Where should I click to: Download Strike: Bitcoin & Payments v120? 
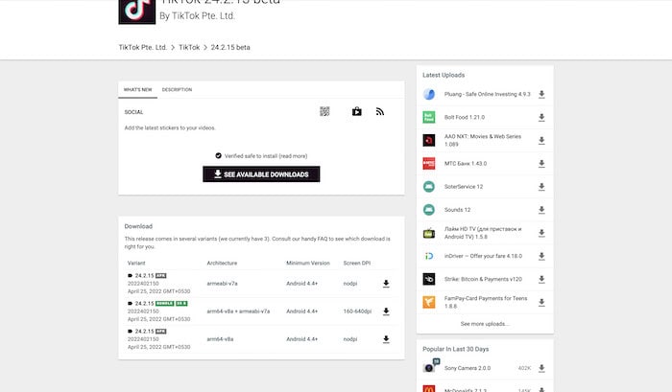point(541,279)
